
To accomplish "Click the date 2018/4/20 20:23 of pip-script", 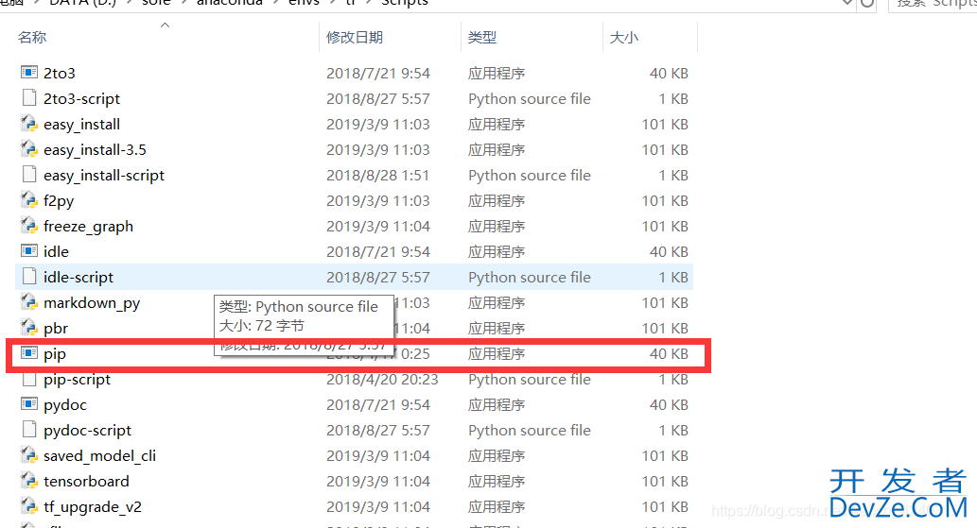I will pos(383,380).
